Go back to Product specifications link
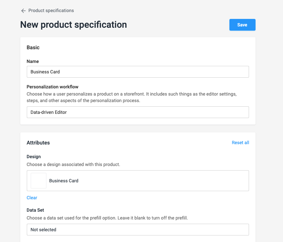This screenshot has width=283, height=242. point(51,10)
